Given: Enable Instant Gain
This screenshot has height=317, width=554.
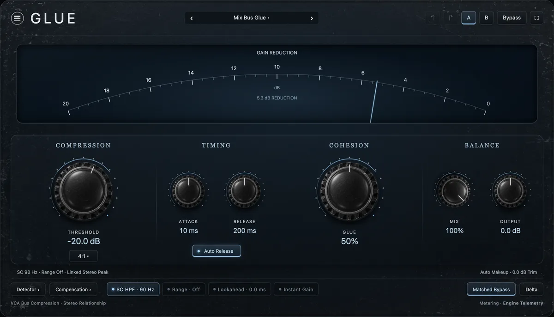Looking at the screenshot, I should tap(296, 289).
